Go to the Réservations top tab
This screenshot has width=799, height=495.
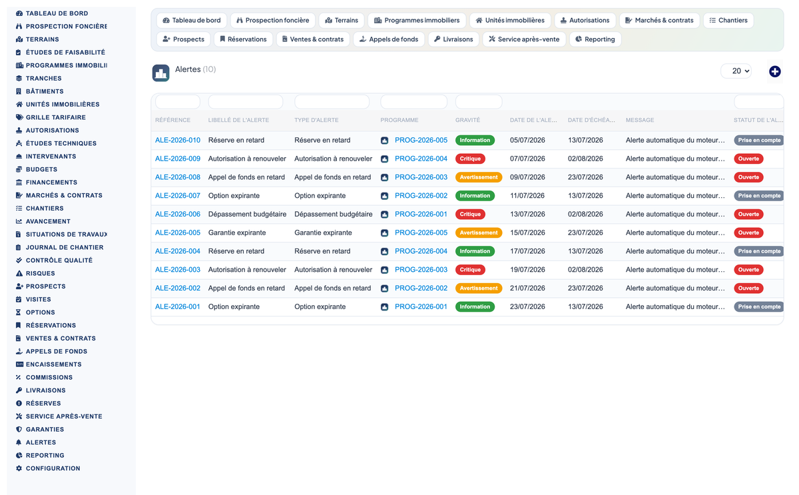(x=243, y=39)
